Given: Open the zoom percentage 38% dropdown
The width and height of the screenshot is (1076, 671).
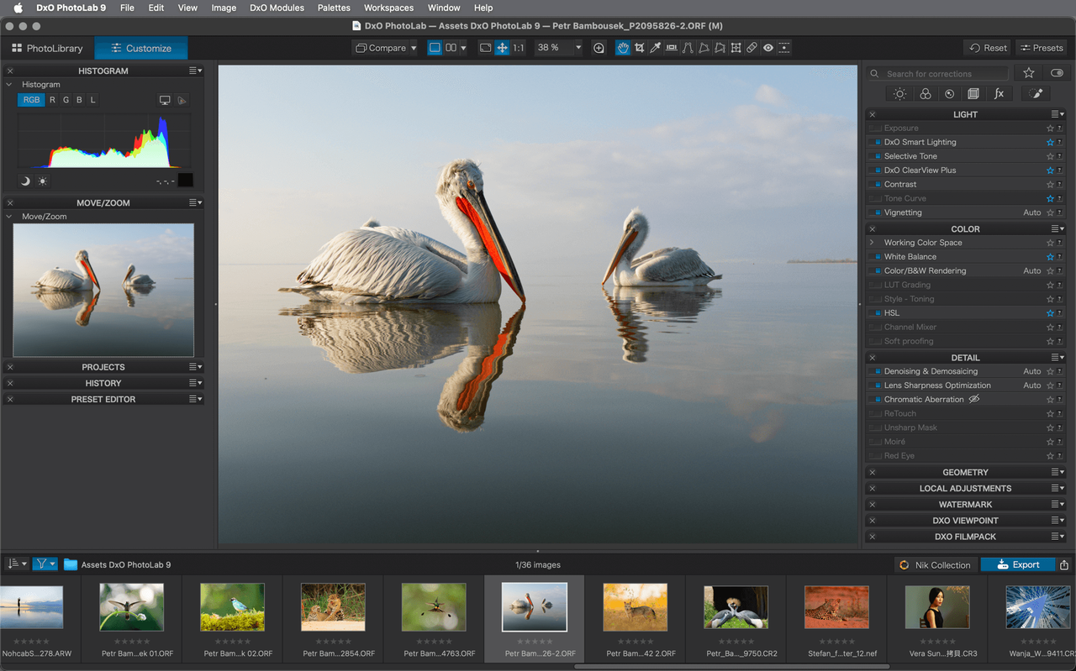Looking at the screenshot, I should coord(557,48).
